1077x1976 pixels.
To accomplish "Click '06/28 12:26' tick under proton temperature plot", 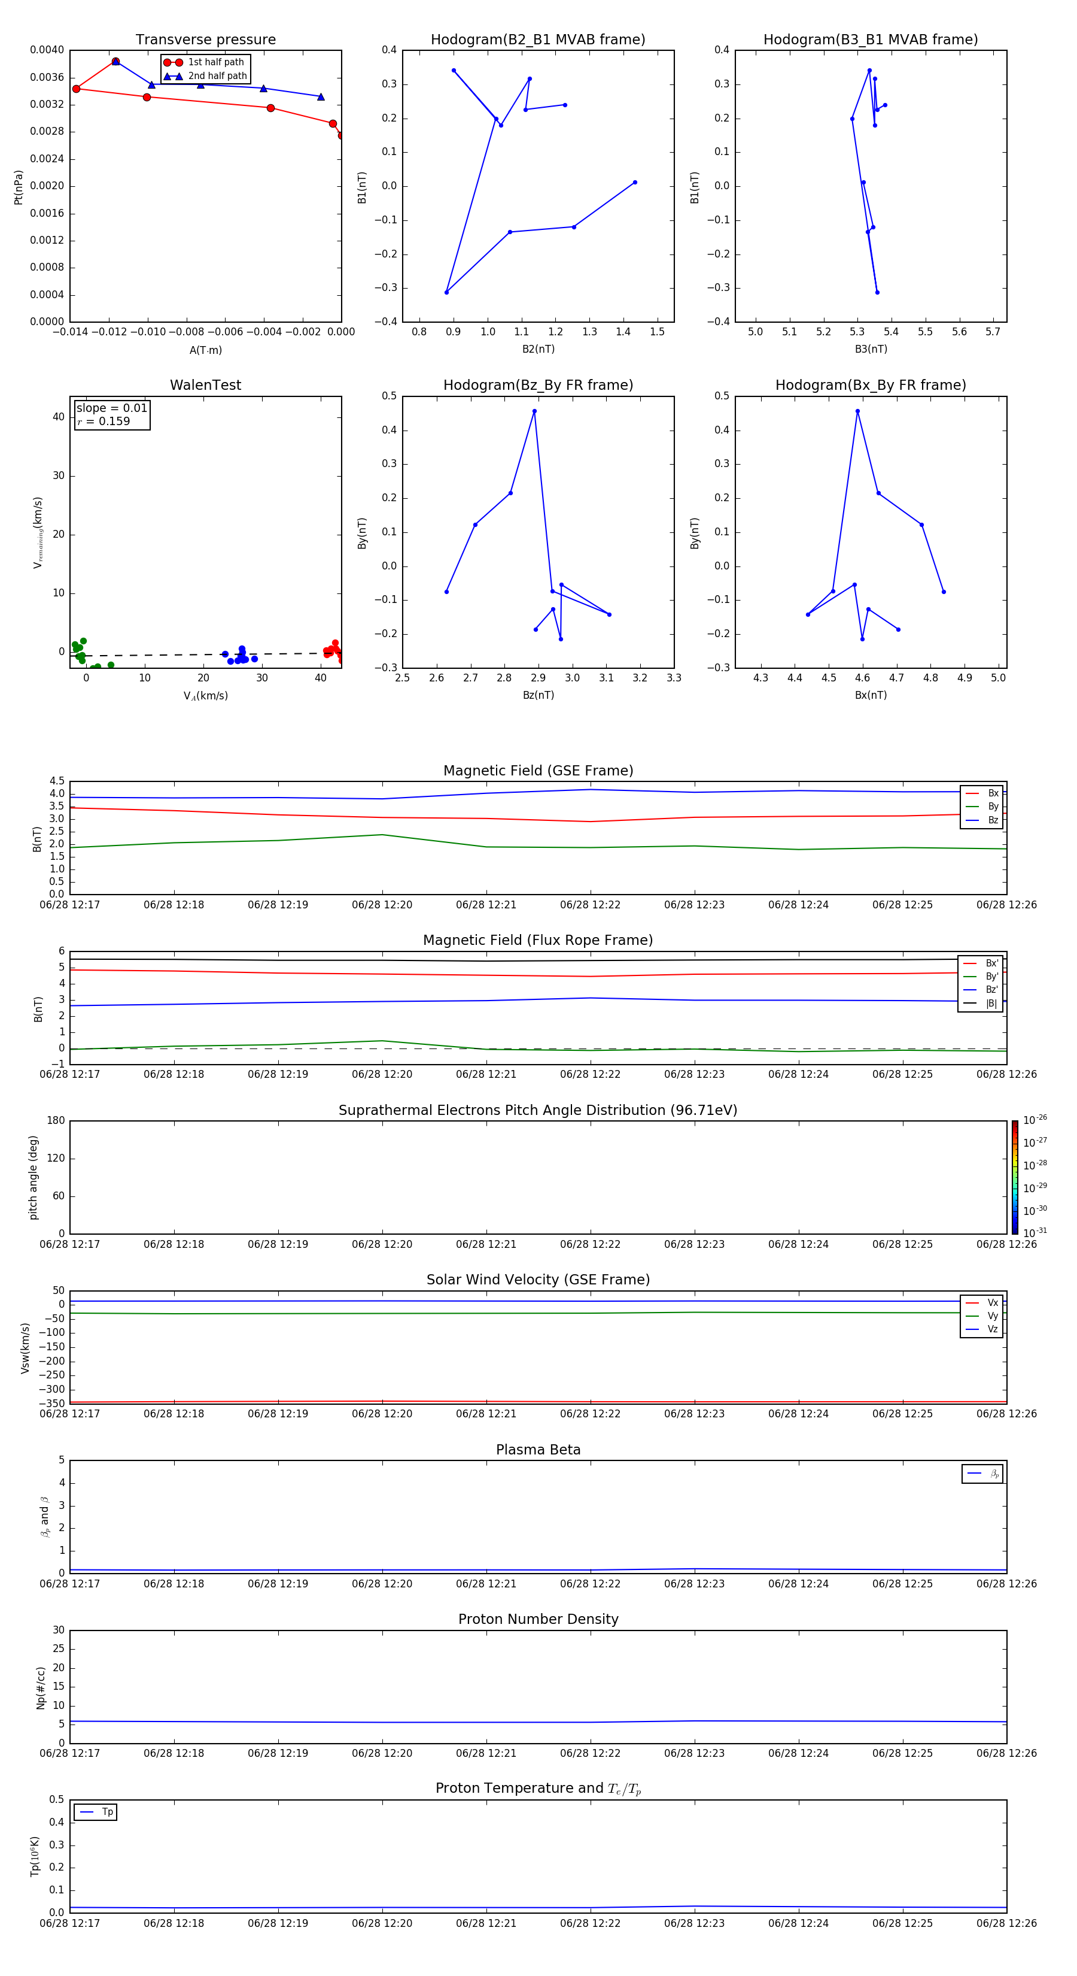I will coord(1006,1923).
